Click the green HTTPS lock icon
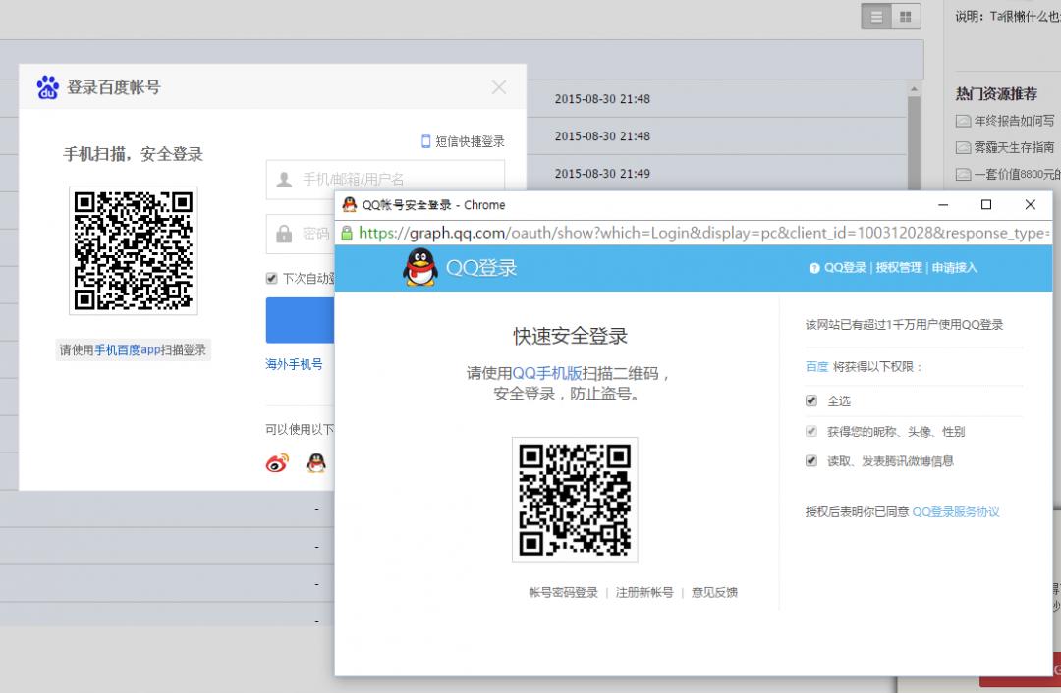1061x693 pixels. (346, 234)
